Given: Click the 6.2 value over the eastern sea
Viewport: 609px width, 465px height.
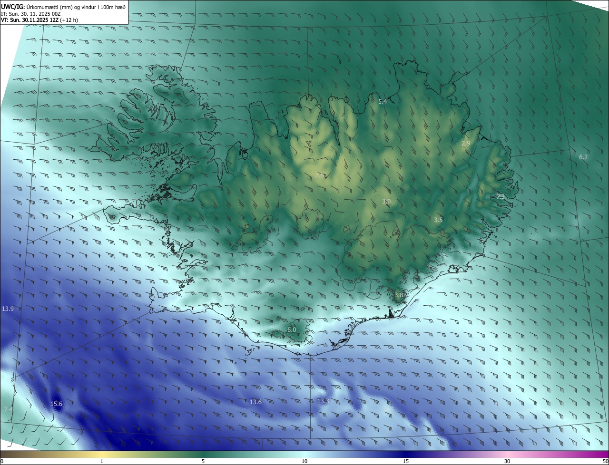Looking at the screenshot, I should coord(583,157).
